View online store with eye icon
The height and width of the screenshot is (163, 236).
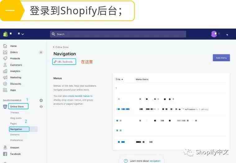(x=41, y=106)
